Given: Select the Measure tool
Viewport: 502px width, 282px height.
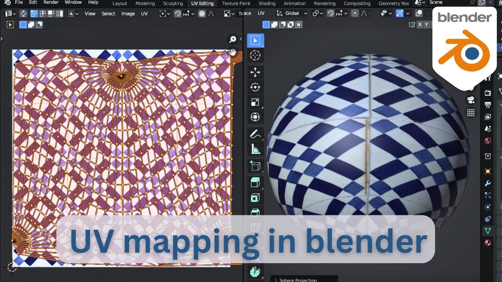Looking at the screenshot, I should [255, 149].
